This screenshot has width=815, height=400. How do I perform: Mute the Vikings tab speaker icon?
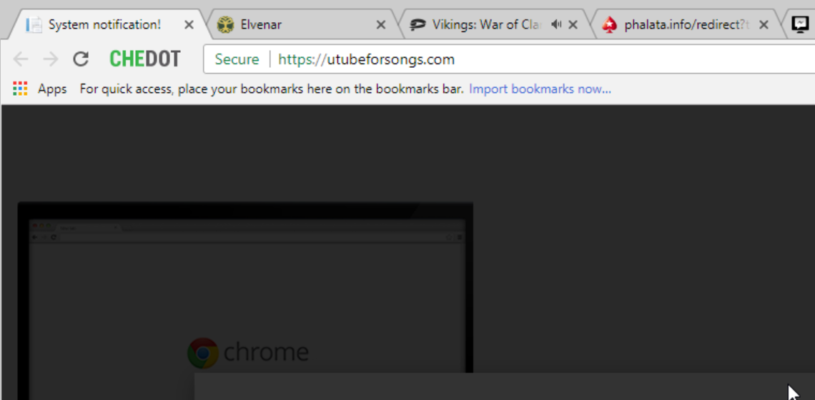[556, 24]
